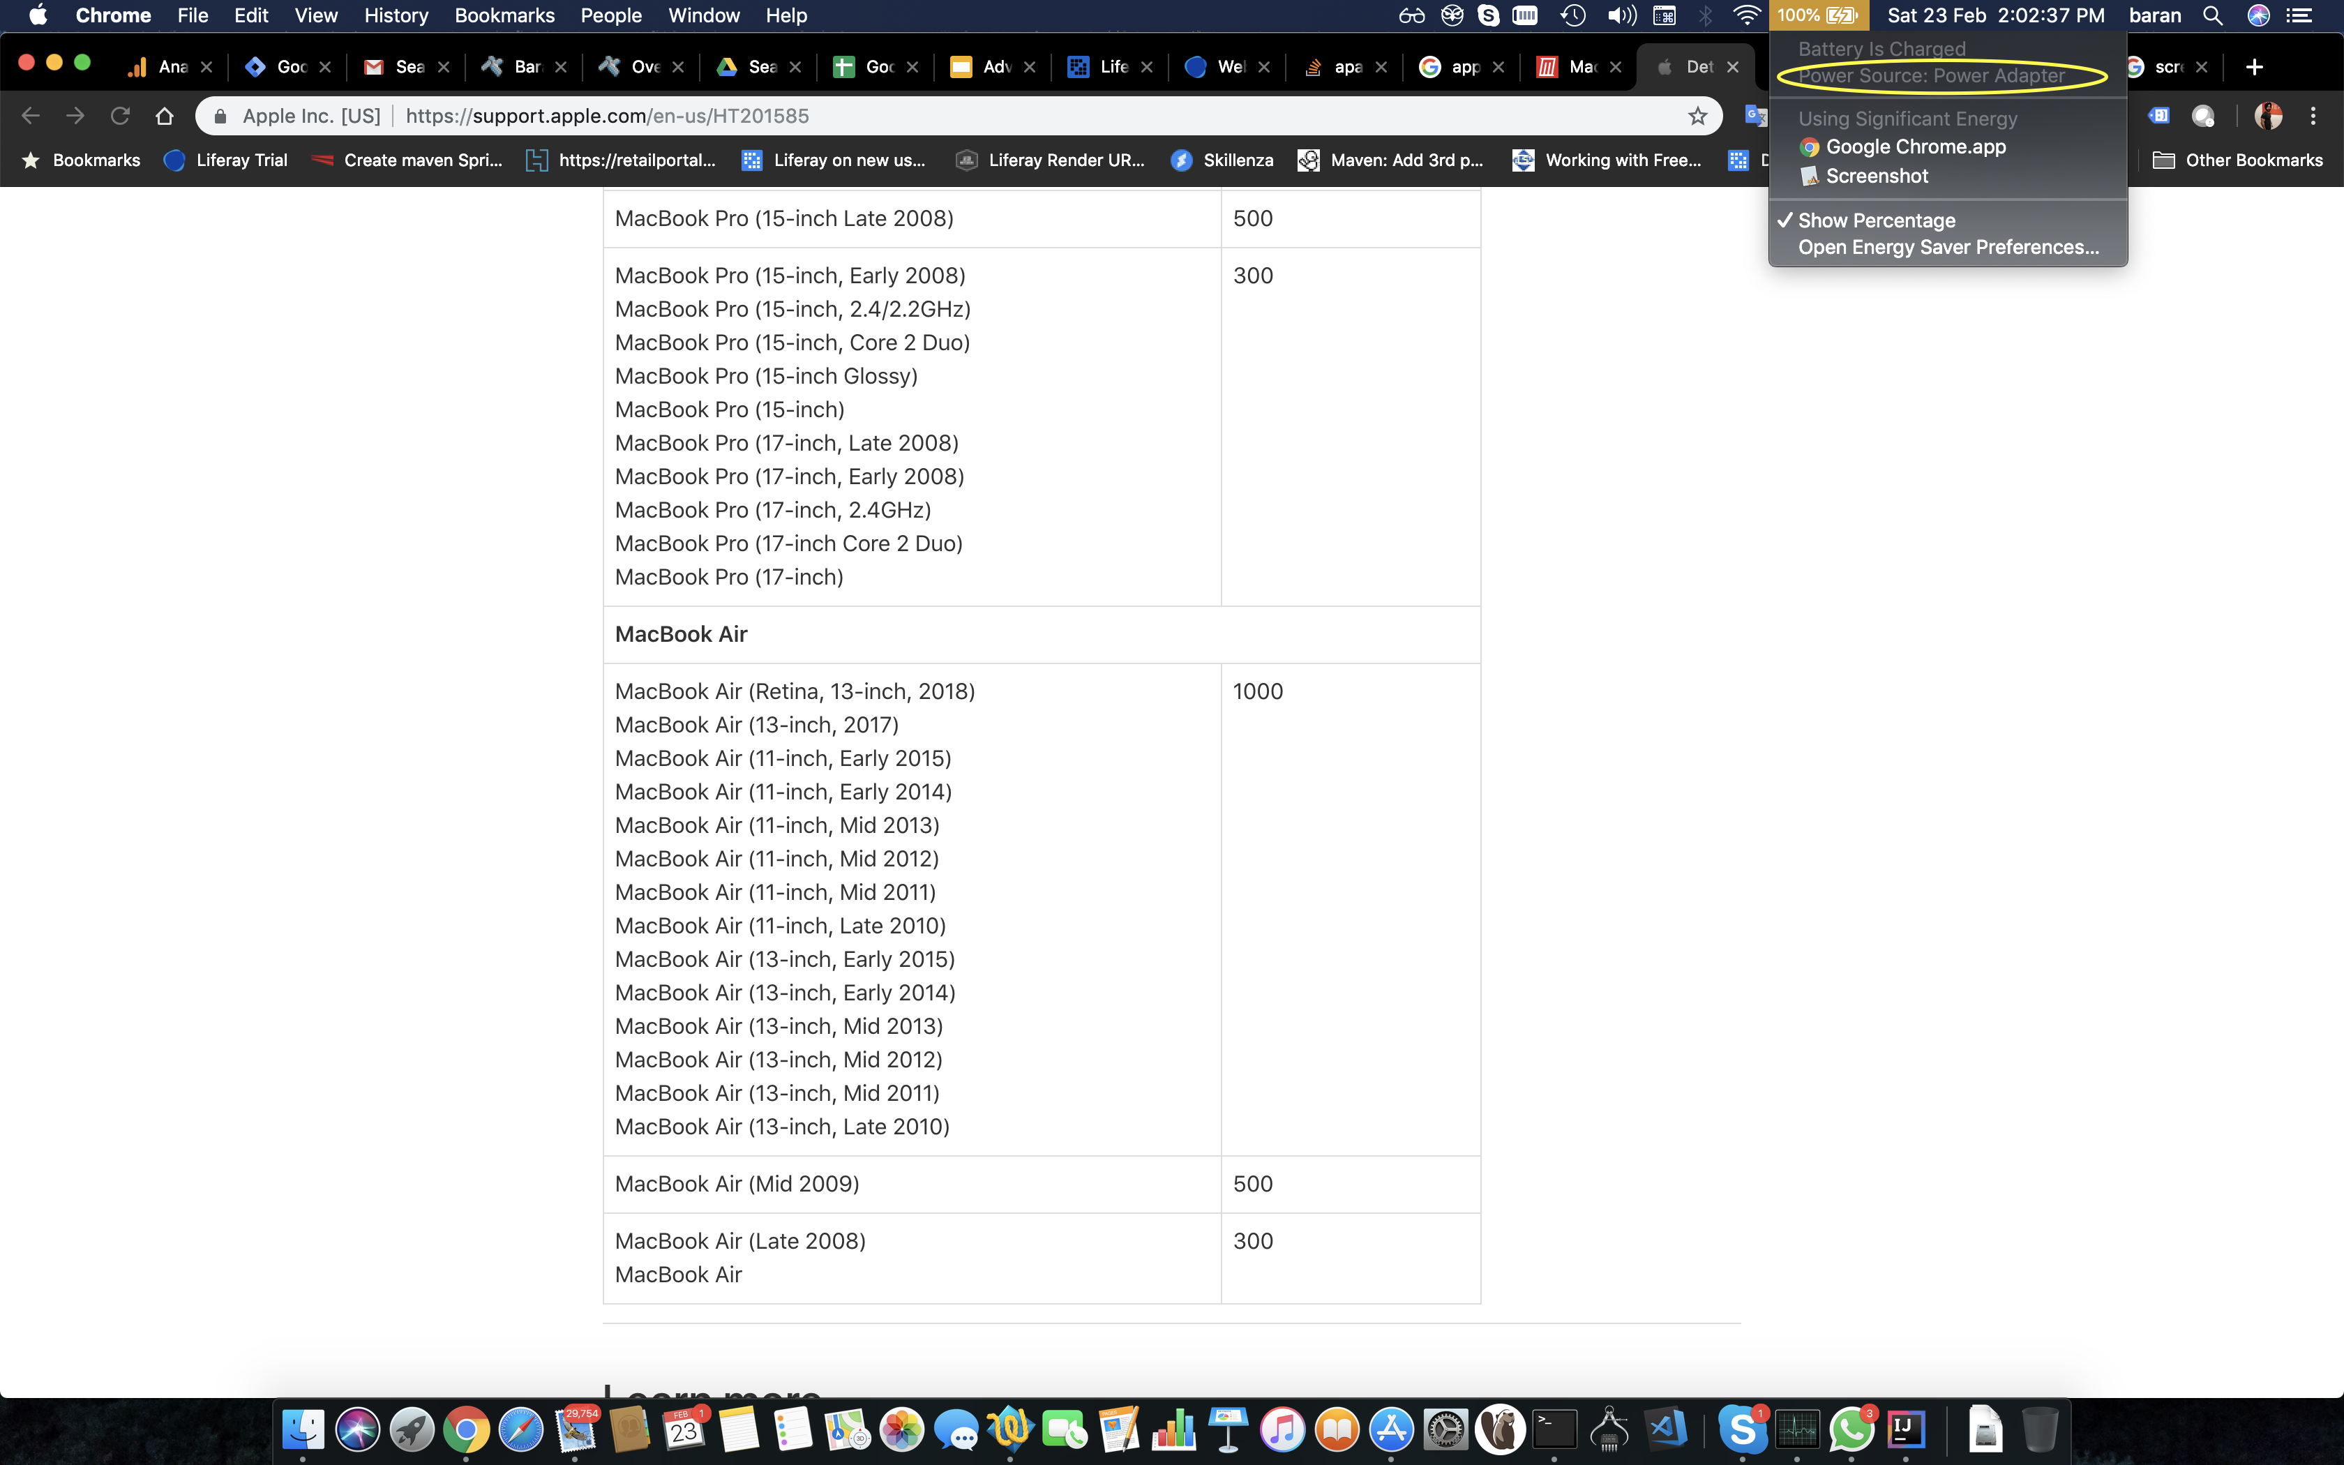Expand the Other Bookmarks folder
Viewport: 2344px width, 1465px height.
(x=2237, y=161)
